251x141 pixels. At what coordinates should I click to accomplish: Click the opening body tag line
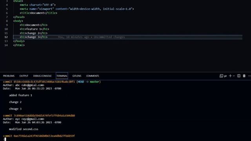18,21
